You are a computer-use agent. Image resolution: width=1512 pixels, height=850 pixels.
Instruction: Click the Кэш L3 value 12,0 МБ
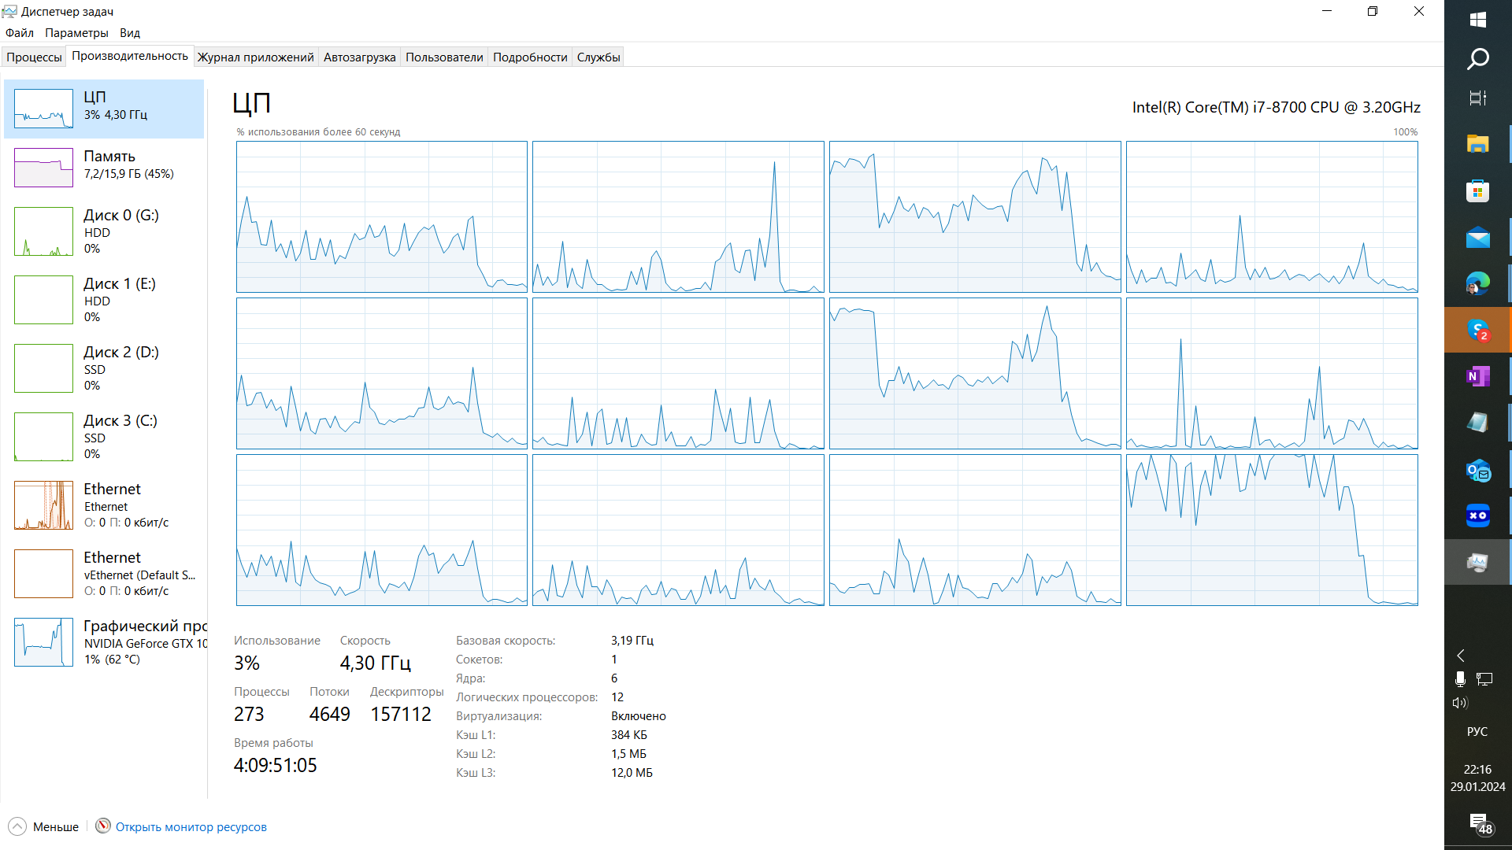pyautogui.click(x=632, y=773)
